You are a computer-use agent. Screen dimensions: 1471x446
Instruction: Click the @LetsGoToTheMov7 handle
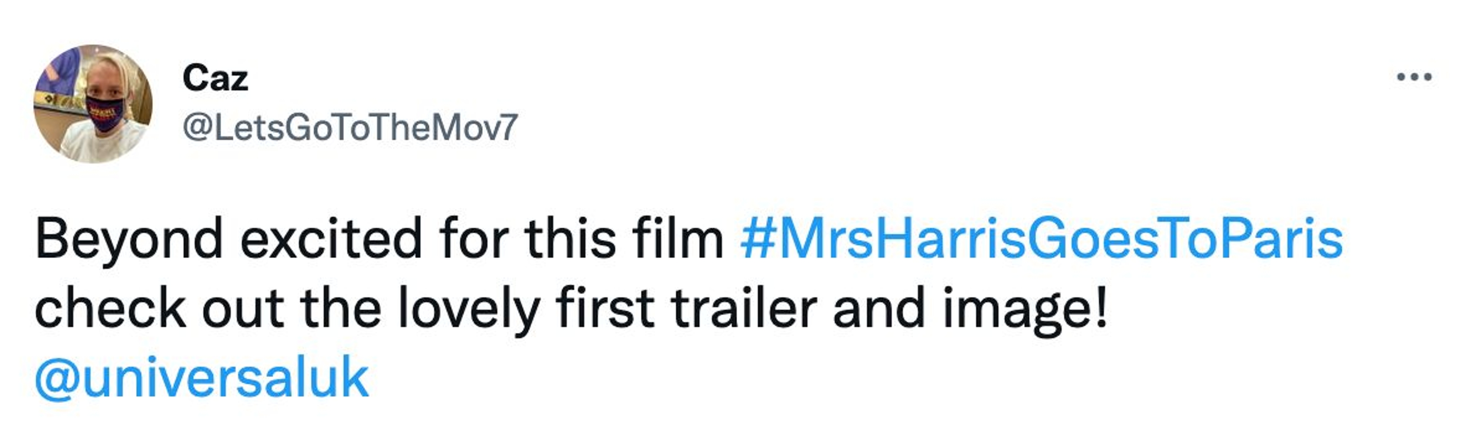(350, 127)
